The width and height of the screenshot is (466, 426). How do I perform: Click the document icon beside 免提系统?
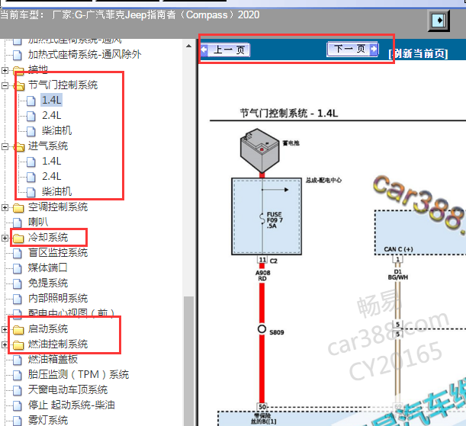click(18, 283)
